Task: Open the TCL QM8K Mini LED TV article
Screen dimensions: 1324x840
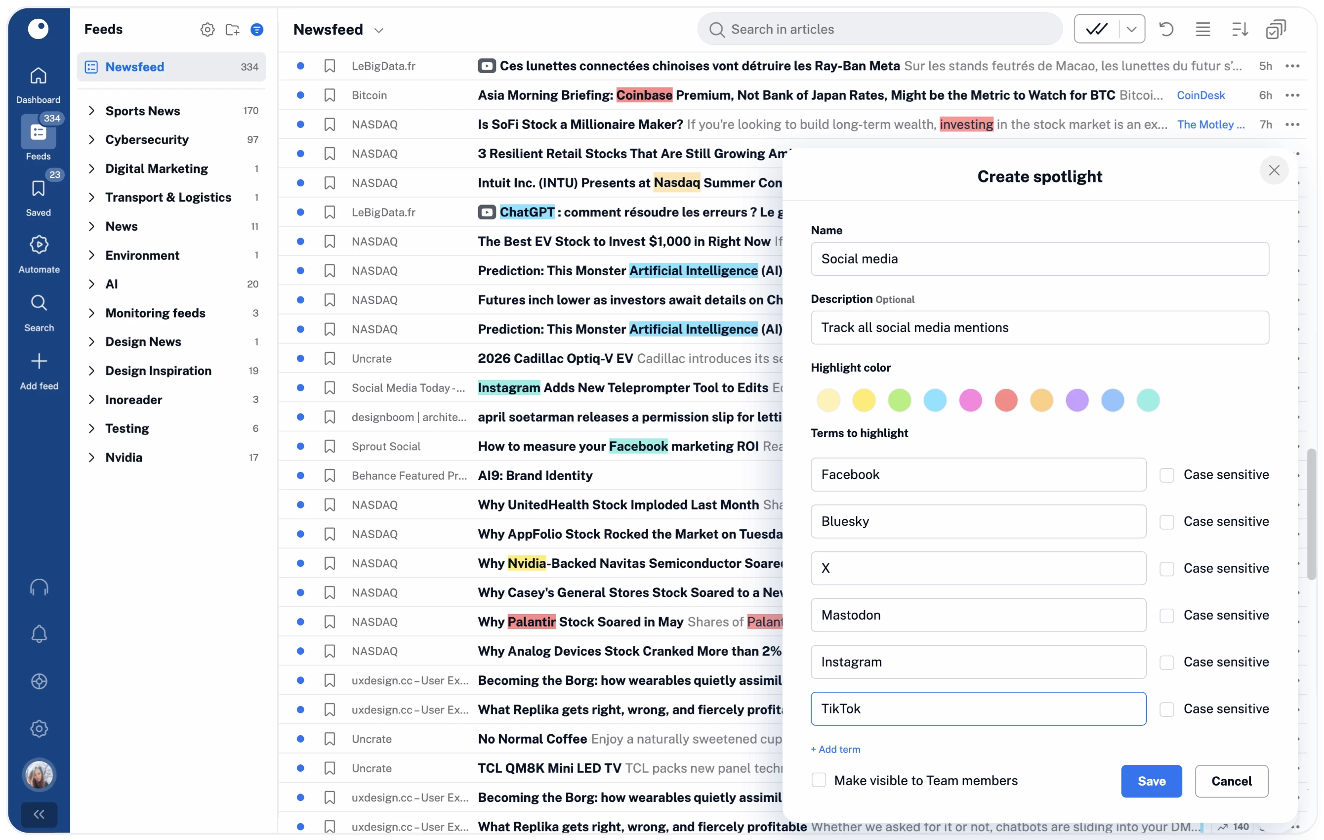Action: point(549,768)
